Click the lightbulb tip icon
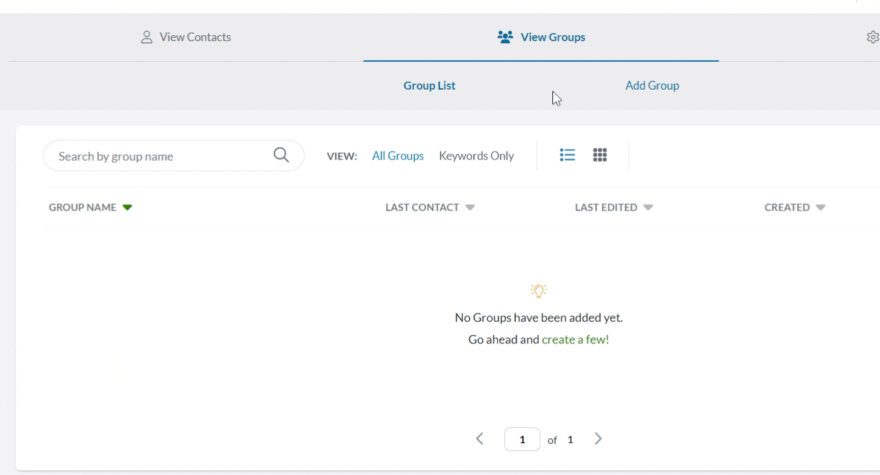880x475 pixels. (538, 290)
